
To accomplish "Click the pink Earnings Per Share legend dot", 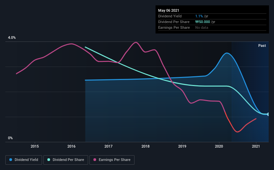I will coord(95,160).
